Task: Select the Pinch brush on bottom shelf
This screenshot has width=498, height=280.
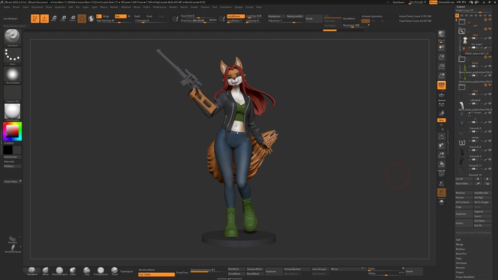Action: pos(115,271)
